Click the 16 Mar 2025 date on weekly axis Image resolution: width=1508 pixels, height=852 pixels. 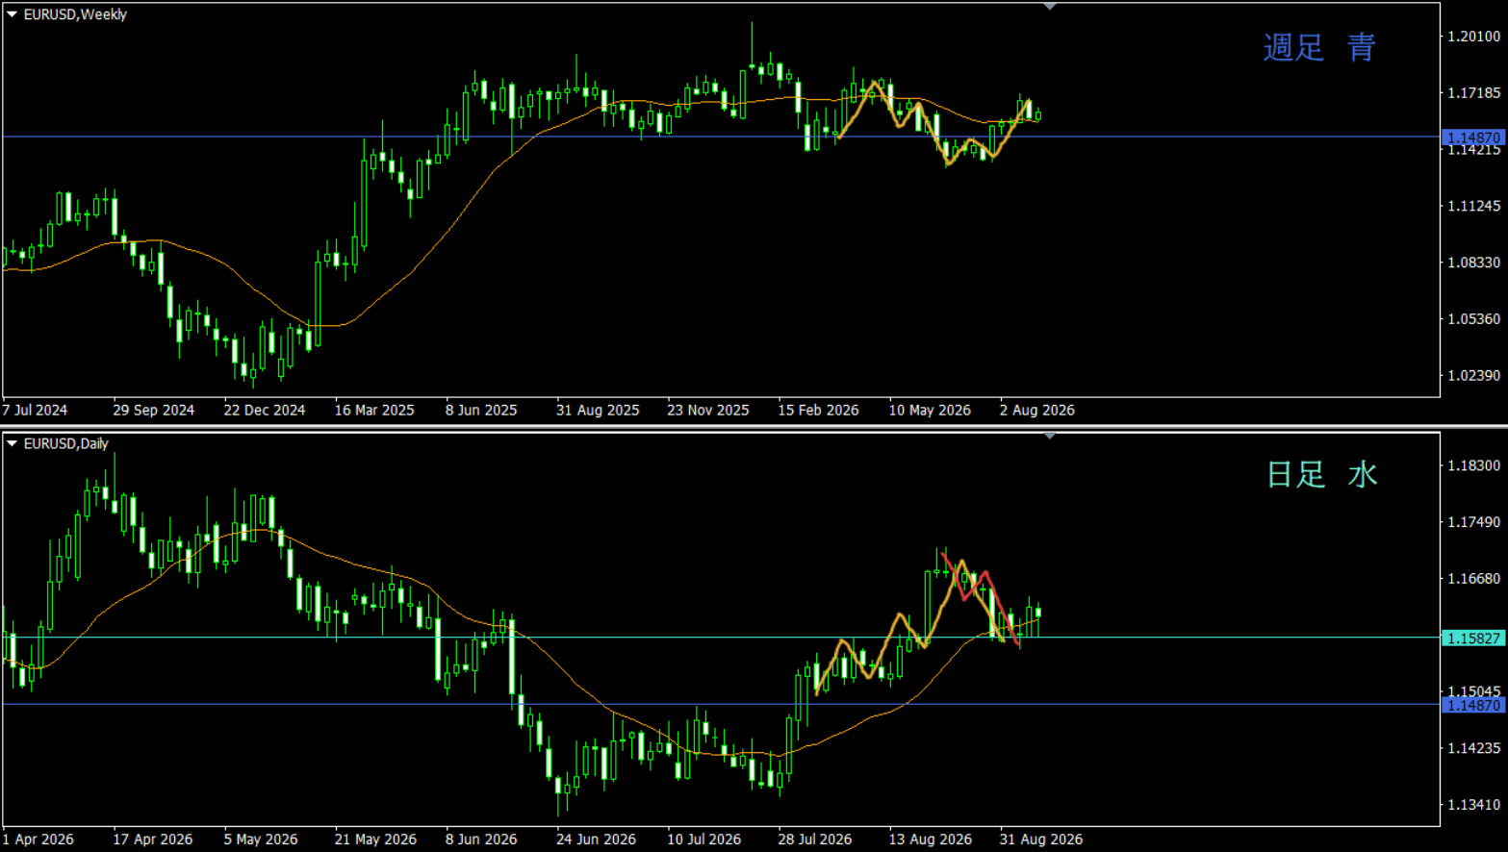(374, 410)
